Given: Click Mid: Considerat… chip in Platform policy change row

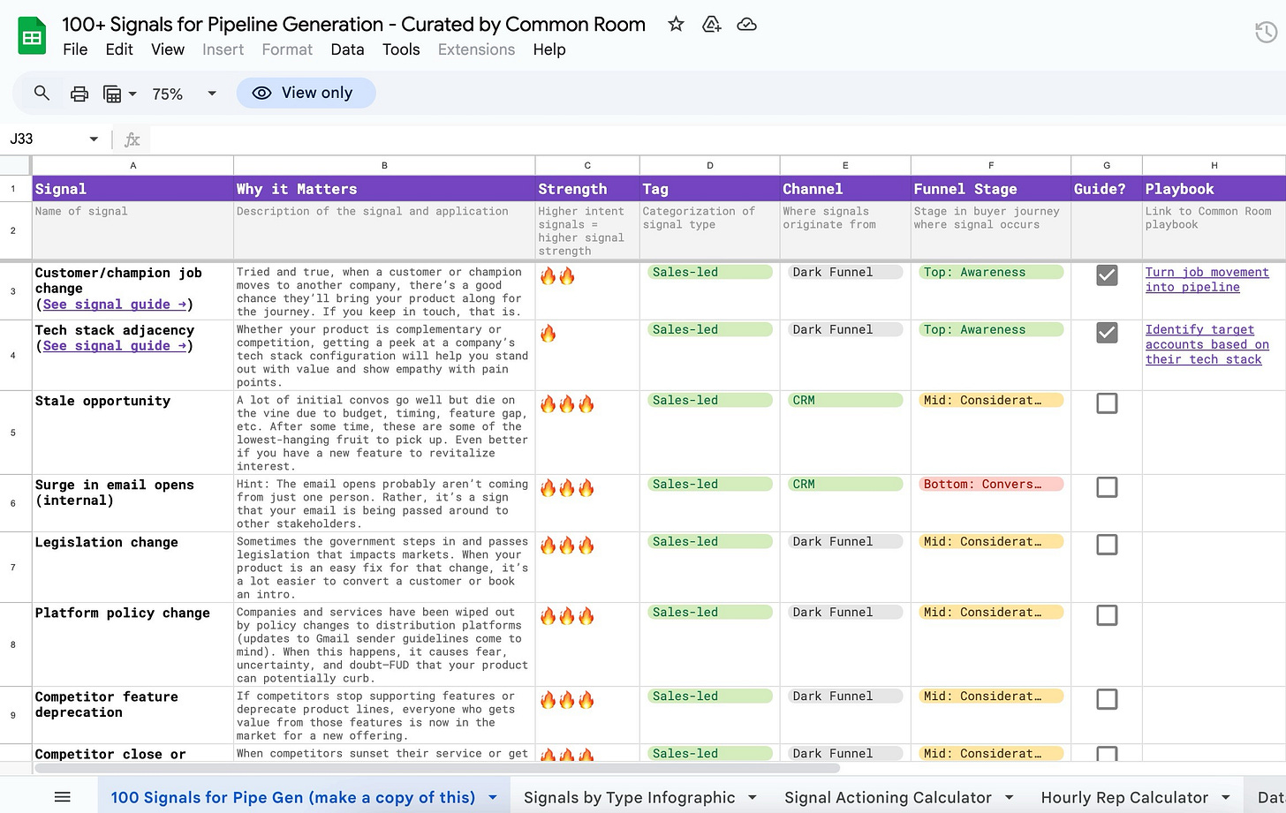Looking at the screenshot, I should [990, 612].
